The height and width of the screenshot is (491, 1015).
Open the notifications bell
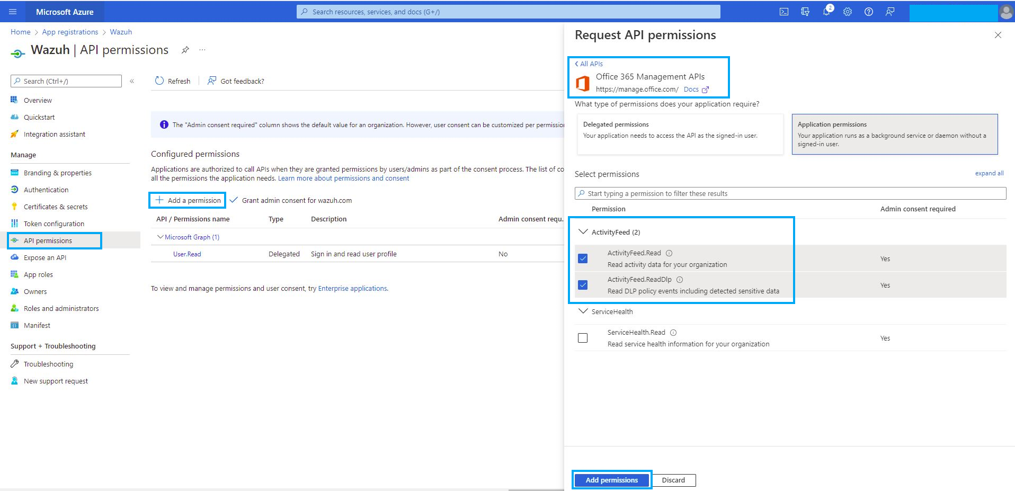click(x=826, y=12)
